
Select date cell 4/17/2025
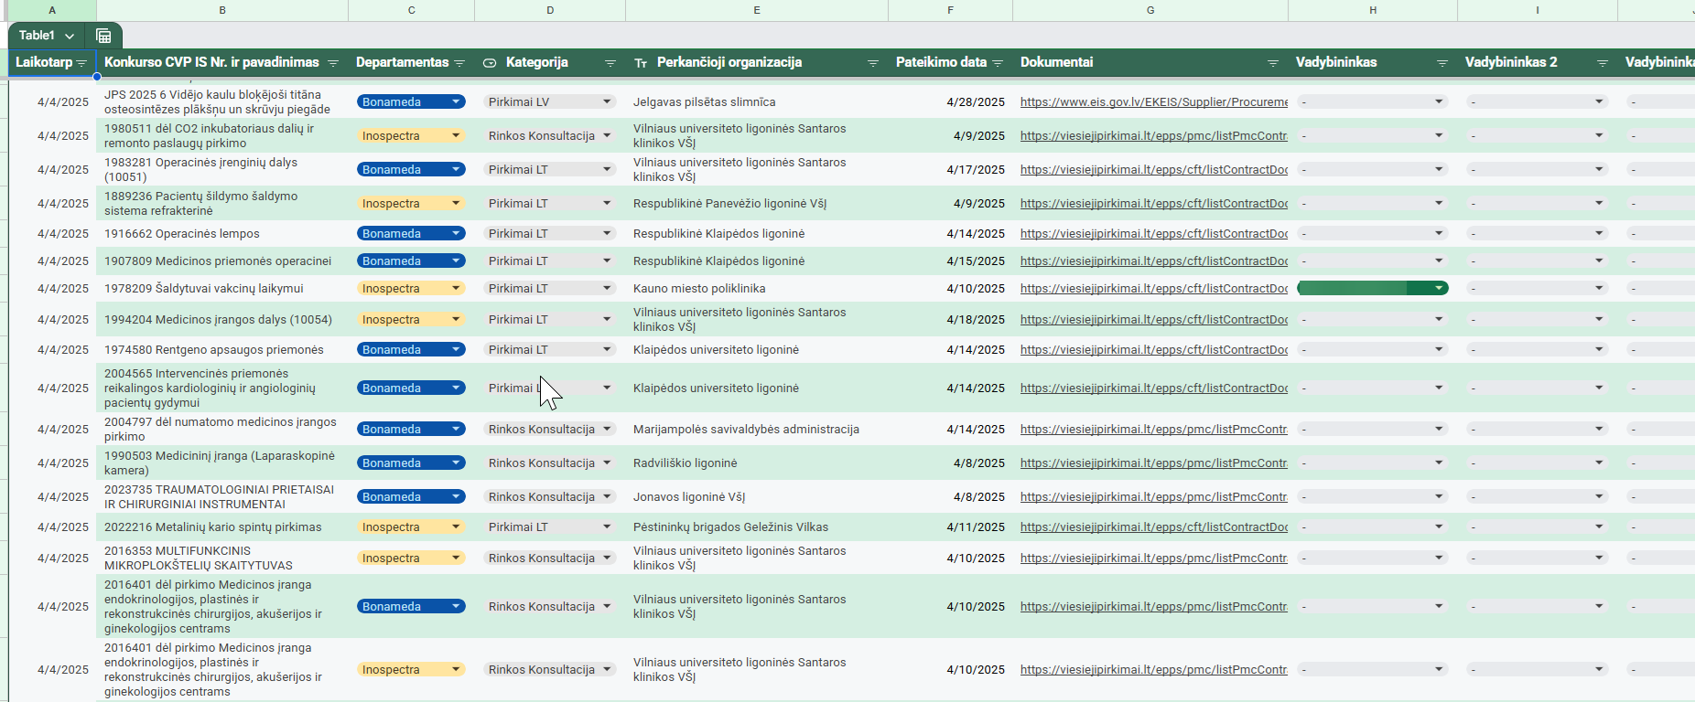pyautogui.click(x=950, y=169)
